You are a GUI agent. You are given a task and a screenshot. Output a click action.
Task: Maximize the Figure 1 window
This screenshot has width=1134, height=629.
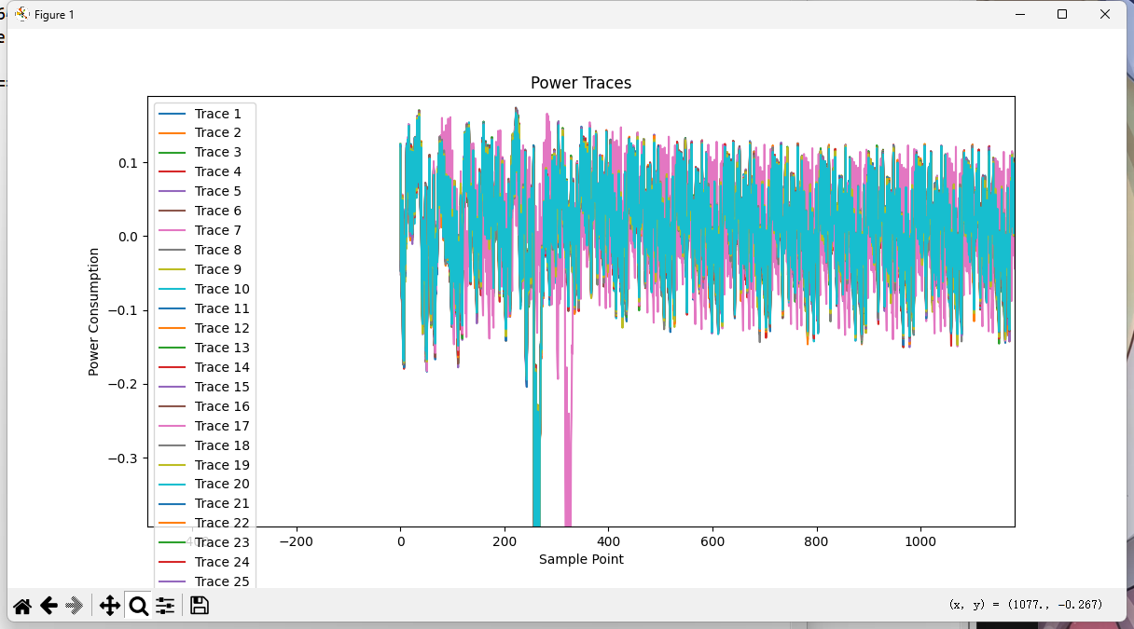pyautogui.click(x=1061, y=14)
